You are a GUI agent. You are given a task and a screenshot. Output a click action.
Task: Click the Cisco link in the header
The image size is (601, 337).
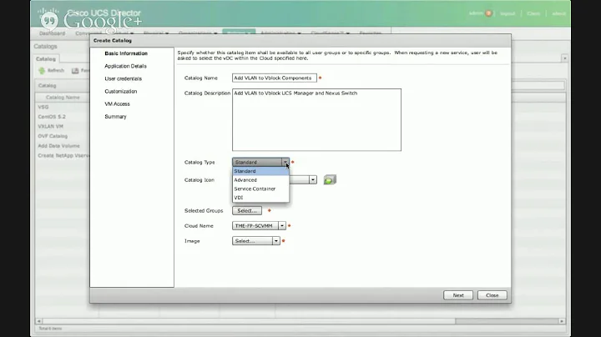(x=533, y=13)
